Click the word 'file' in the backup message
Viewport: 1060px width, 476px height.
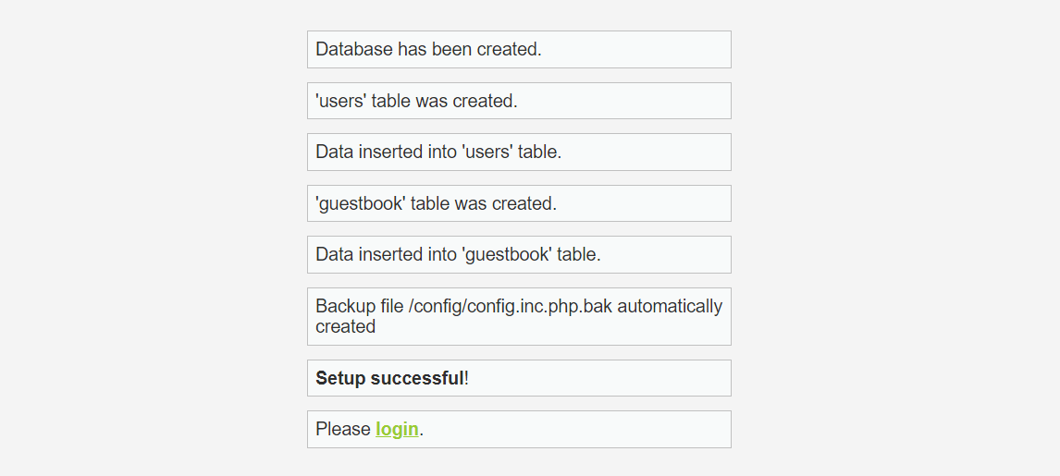pos(389,306)
